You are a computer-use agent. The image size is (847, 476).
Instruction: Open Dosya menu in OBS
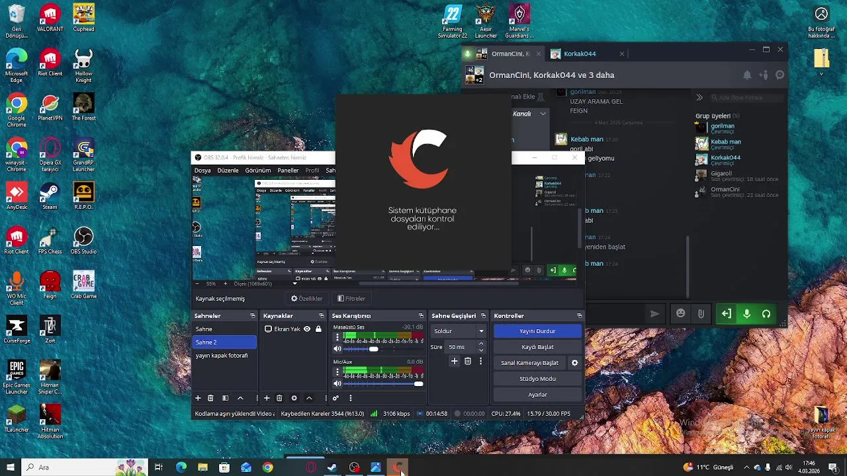[x=202, y=170]
